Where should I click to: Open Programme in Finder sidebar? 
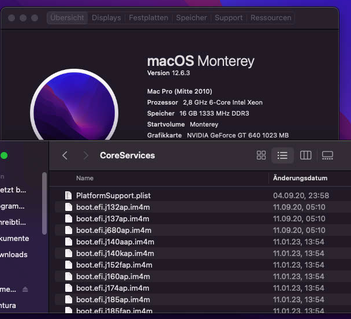click(x=12, y=206)
